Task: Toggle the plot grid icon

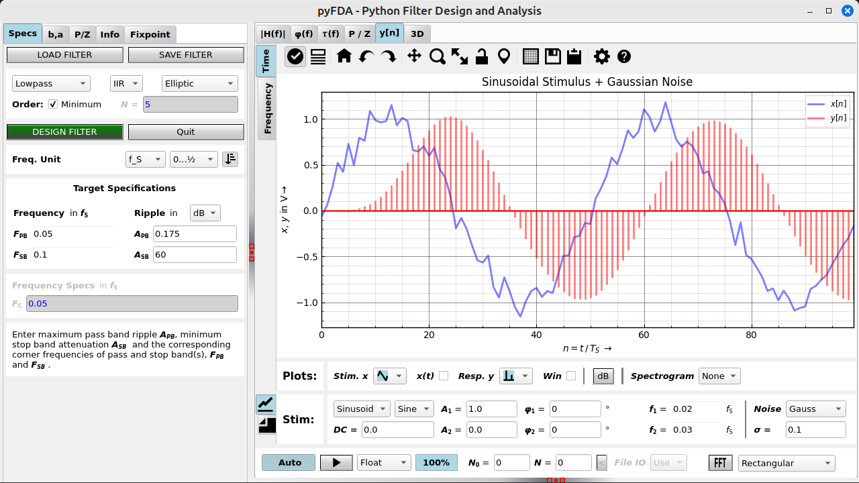Action: click(531, 56)
